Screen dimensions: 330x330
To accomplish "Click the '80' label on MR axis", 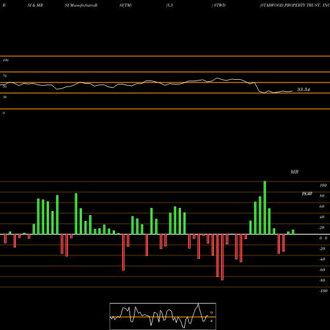I will [x=322, y=196].
